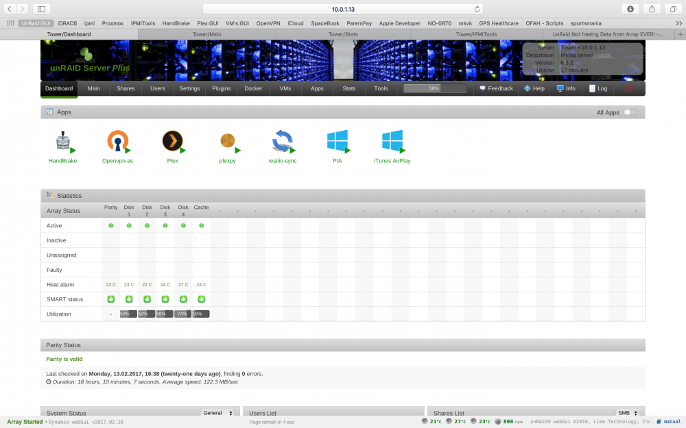The height and width of the screenshot is (428, 686).
Task: Open the Users menu item
Action: tap(158, 88)
